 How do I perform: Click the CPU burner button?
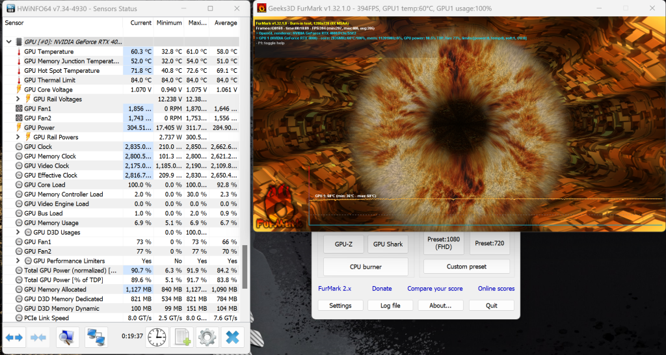(x=366, y=267)
